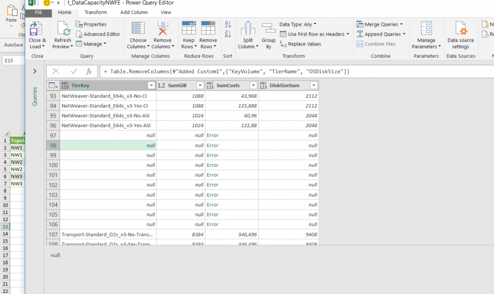This screenshot has height=294, width=494.
Task: Switch to the Transform ribbon tab
Action: (96, 12)
